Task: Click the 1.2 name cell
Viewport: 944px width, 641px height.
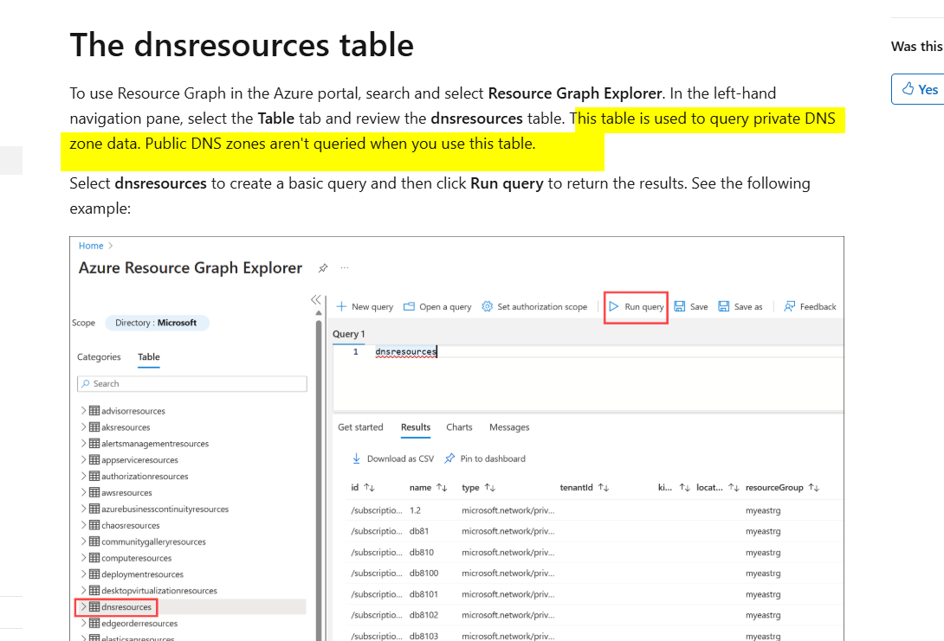Action: (415, 510)
